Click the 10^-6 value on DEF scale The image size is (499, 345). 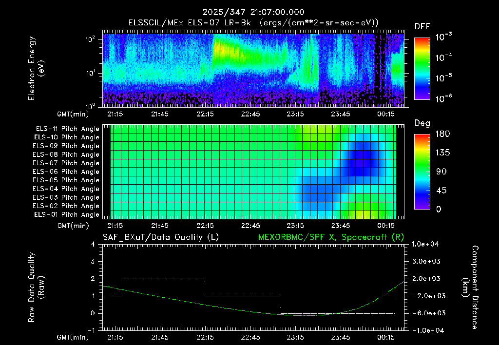tap(444, 98)
